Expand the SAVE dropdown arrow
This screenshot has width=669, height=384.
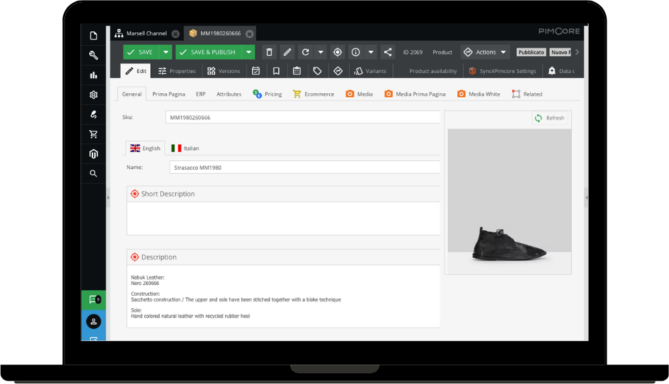[x=166, y=52]
